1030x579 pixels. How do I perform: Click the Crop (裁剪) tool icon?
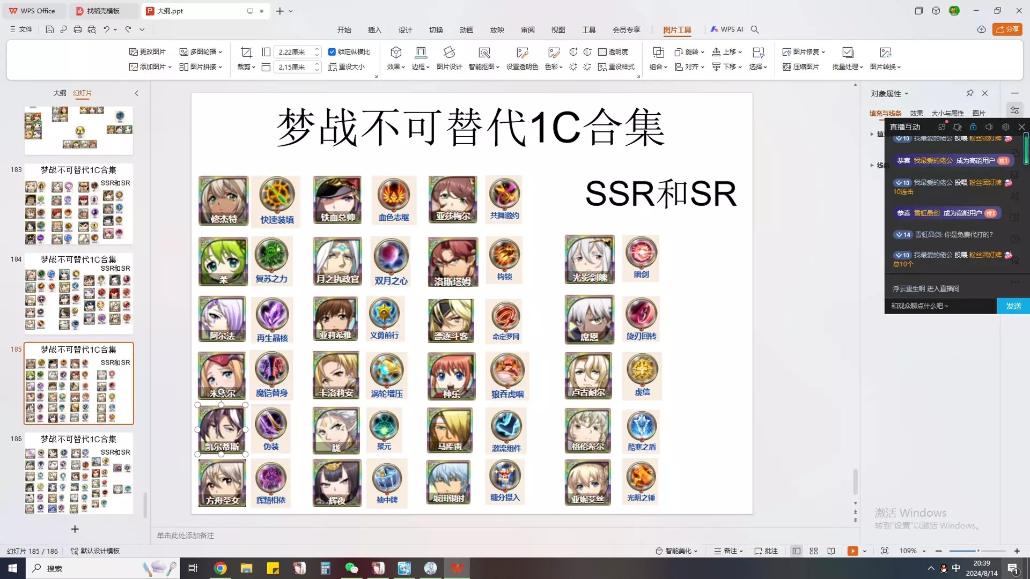pos(246,52)
